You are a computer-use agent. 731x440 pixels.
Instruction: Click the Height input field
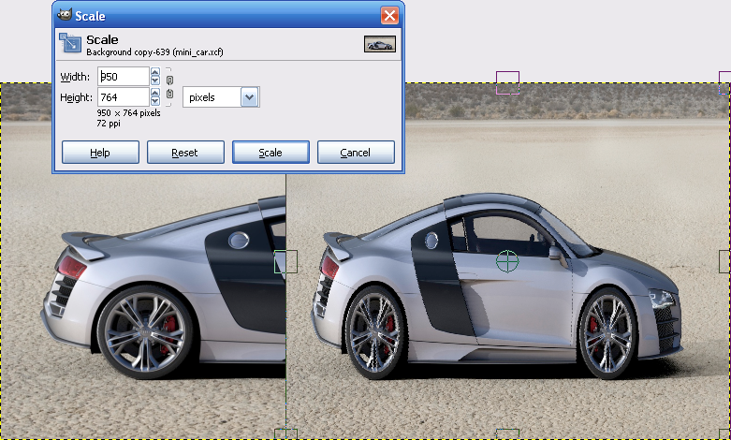pos(124,97)
